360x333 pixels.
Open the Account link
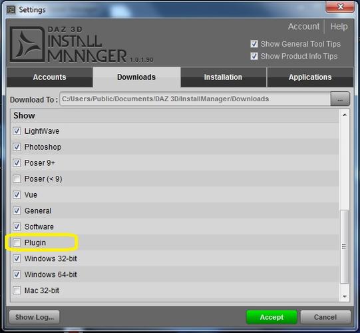point(303,27)
